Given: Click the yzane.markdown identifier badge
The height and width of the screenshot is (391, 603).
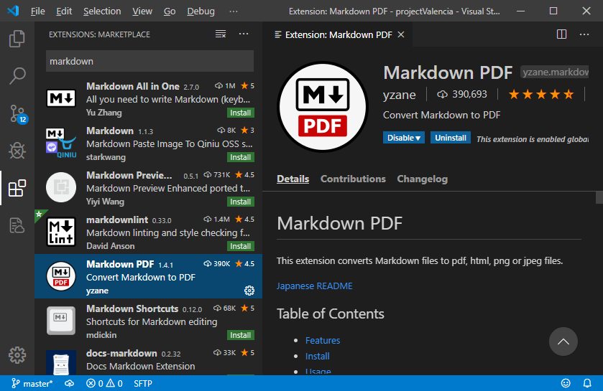Looking at the screenshot, I should tap(555, 72).
